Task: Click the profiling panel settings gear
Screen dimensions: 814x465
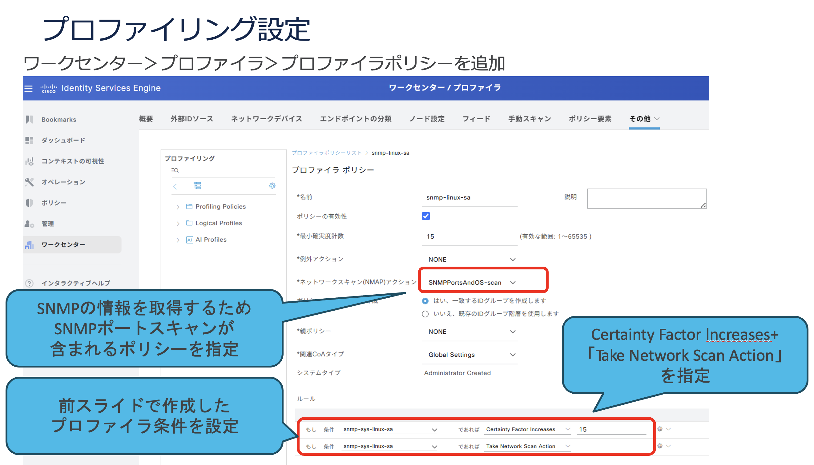Action: tap(272, 186)
